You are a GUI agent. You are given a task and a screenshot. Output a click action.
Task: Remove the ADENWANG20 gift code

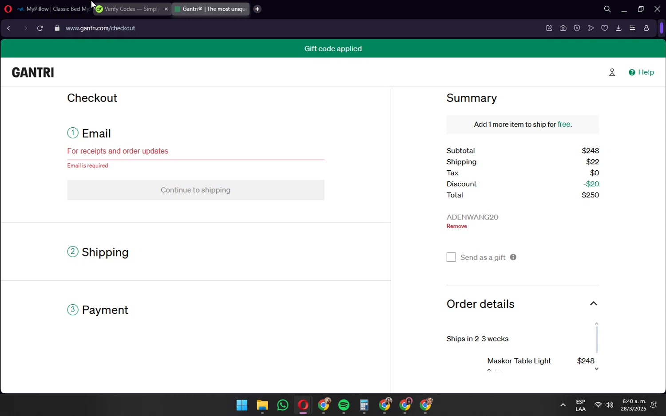(456, 226)
